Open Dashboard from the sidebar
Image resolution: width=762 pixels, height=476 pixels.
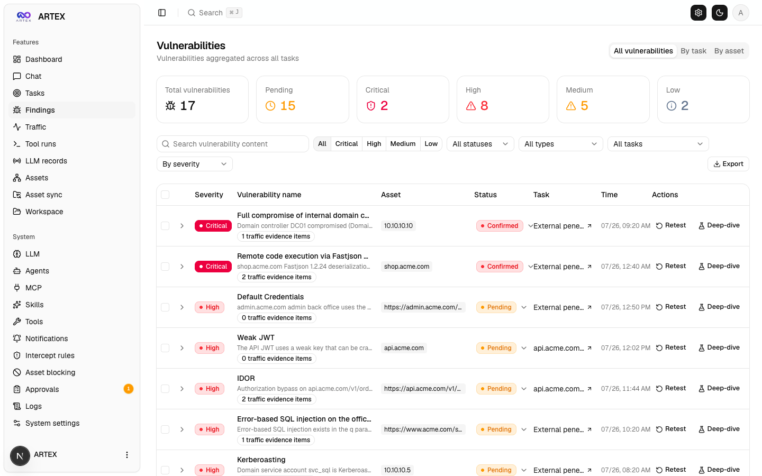(x=72, y=59)
